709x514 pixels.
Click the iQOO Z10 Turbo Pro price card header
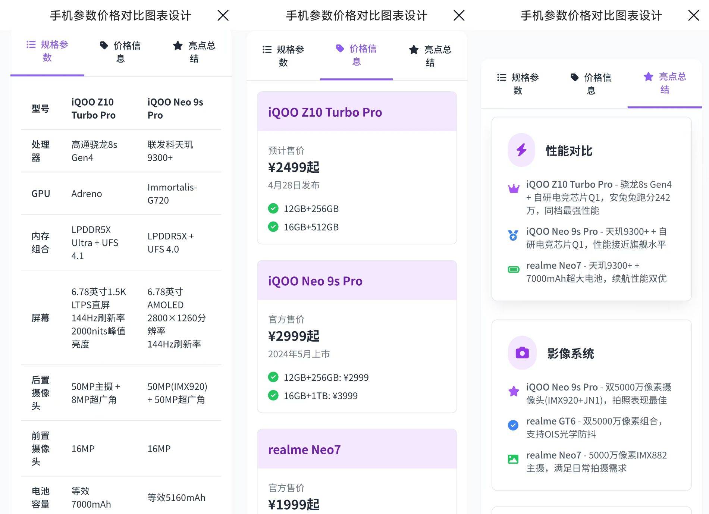tap(357, 112)
